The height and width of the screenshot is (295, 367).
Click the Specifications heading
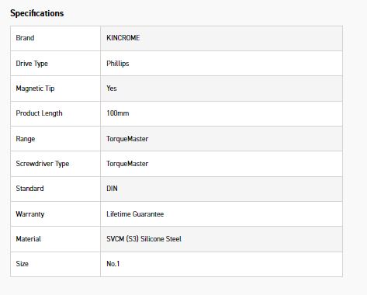click(36, 13)
